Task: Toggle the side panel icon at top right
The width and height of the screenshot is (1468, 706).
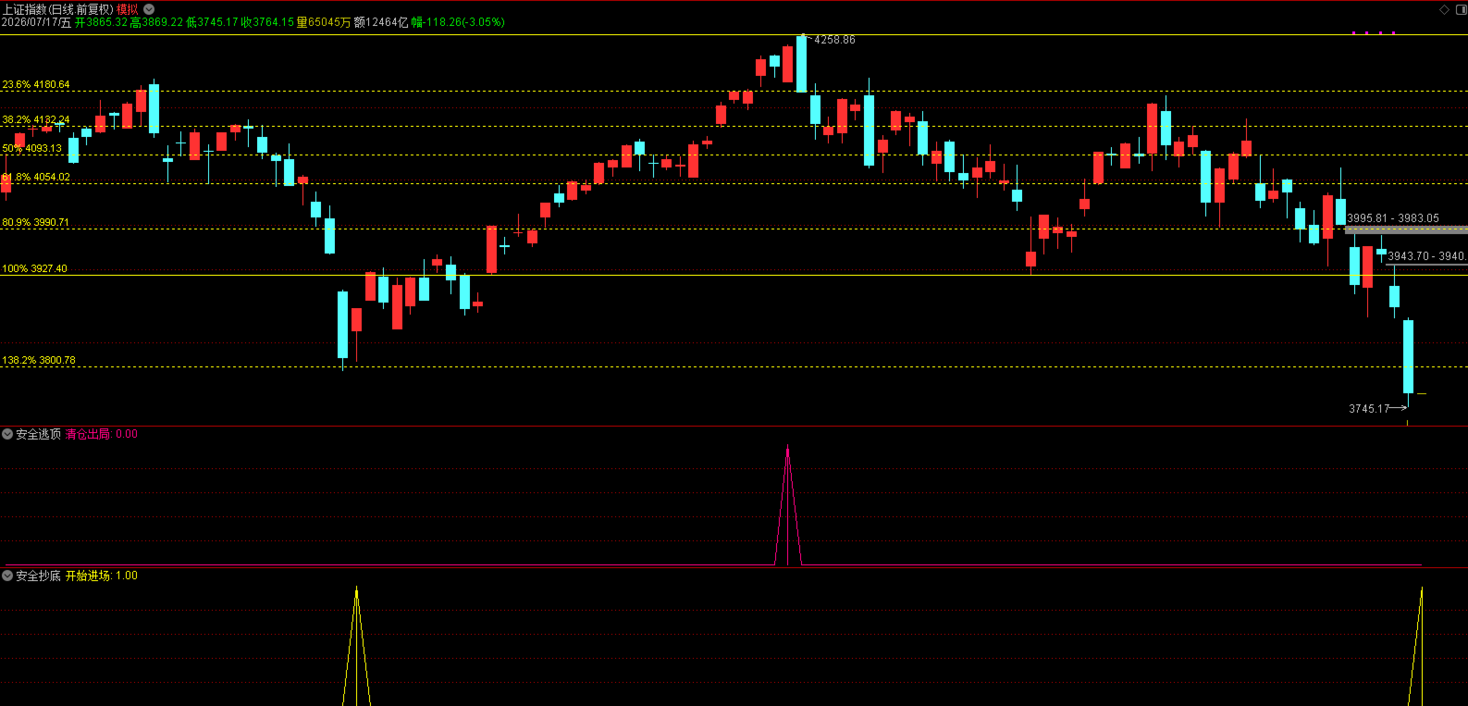Action: click(x=1462, y=9)
